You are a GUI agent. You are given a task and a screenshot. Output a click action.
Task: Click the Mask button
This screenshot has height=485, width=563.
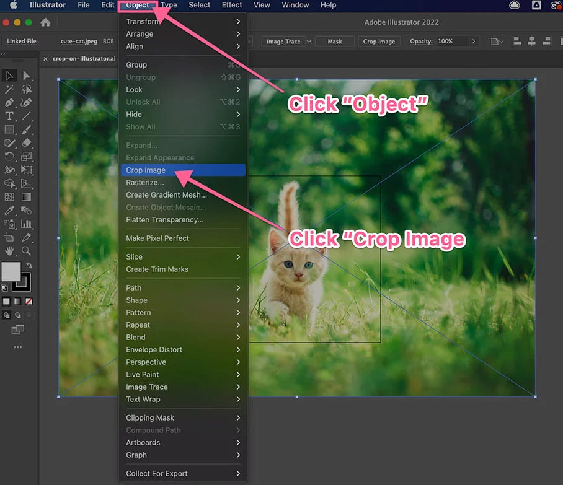pos(335,42)
